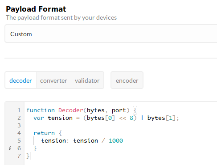Viewport: 217px width, 165px height.
Task: Click the return keyword in the code
Action: click(x=44, y=133)
